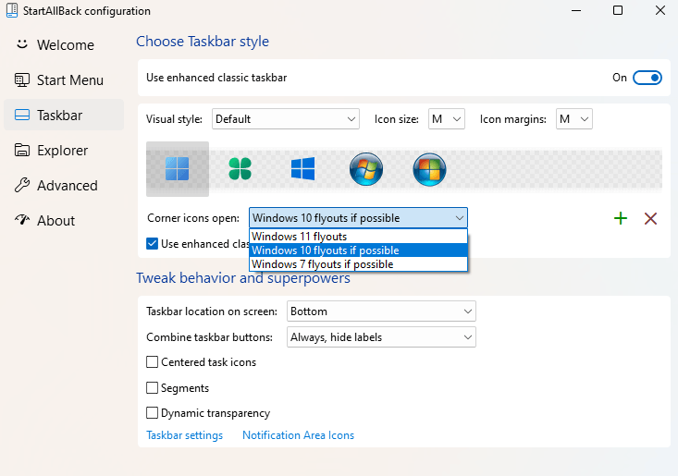Maximize the StartAllBack configuration window
Screen dimensions: 678x476
(x=618, y=10)
